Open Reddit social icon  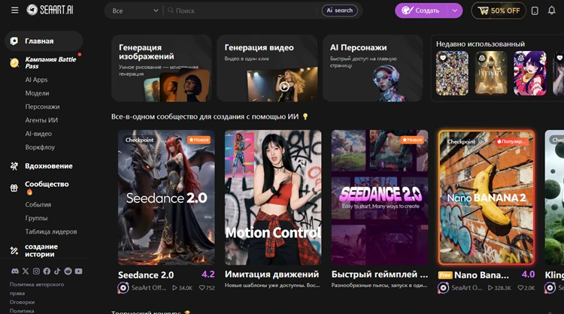pyautogui.click(x=68, y=271)
